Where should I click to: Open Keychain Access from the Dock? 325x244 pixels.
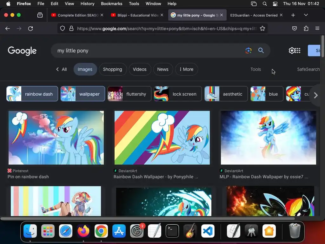tap(251, 231)
